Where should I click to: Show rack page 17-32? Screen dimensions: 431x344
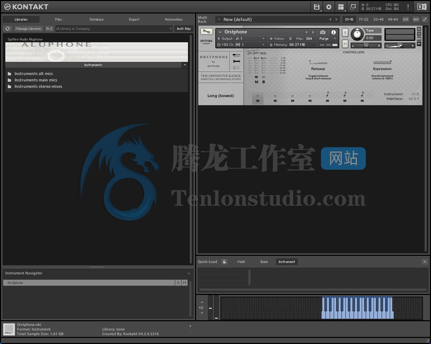click(x=363, y=20)
